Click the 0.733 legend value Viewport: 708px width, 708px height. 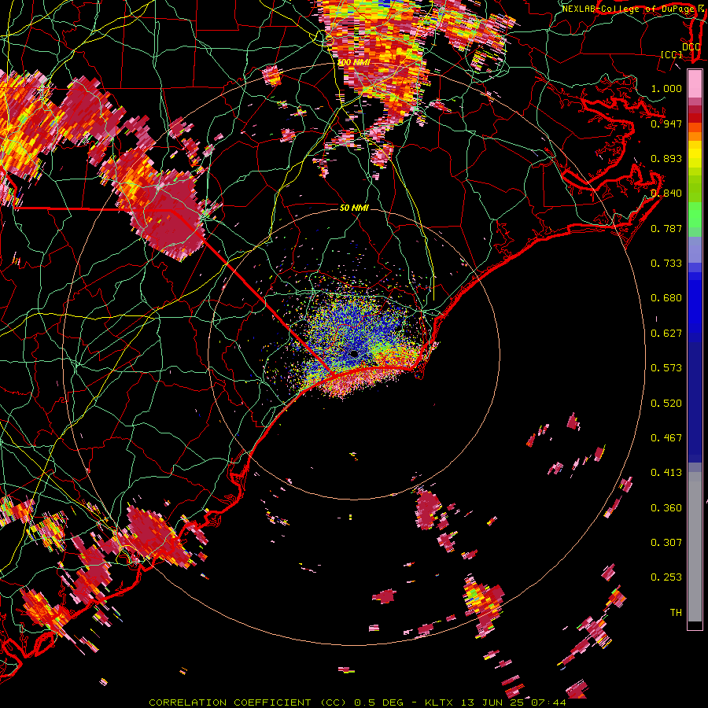click(x=666, y=264)
